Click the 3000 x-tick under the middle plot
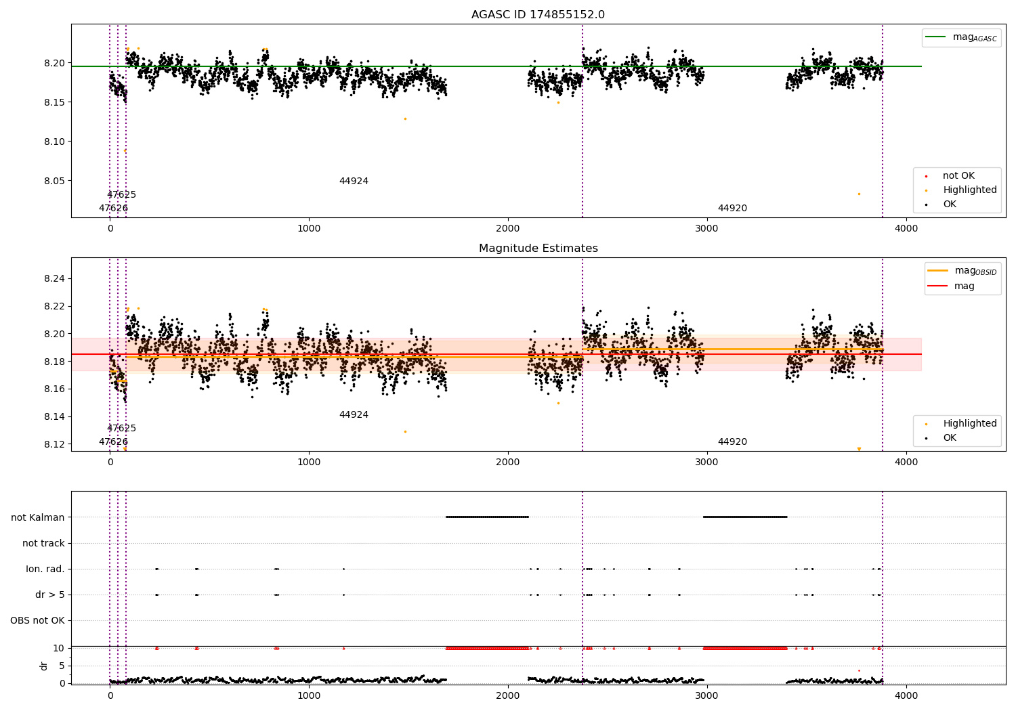 [x=707, y=462]
